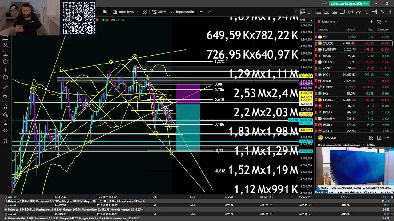Open the indicator templates grid icon
The width and height of the screenshot is (394, 221).
pos(145,12)
